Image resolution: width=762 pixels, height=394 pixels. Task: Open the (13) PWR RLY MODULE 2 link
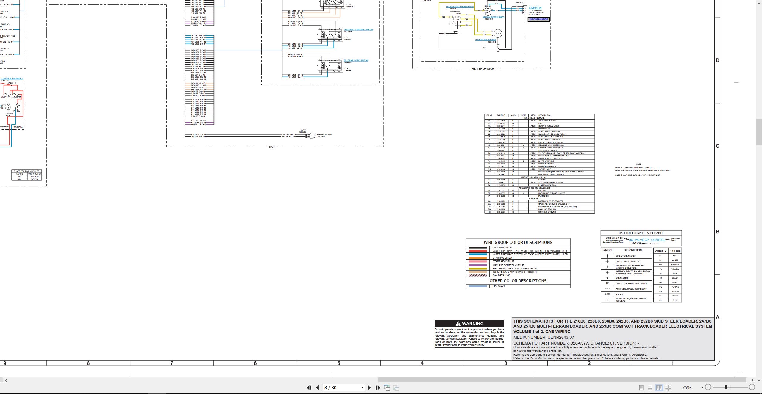tap(12, 79)
